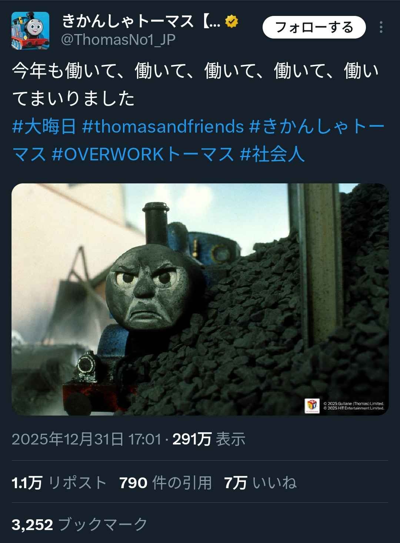This screenshot has width=400, height=543.
Task: Show the 1.1万 リポスト list
Action: click(x=59, y=483)
